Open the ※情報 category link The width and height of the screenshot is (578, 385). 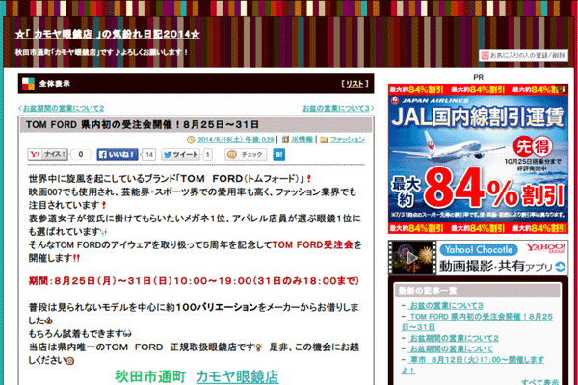(302, 140)
